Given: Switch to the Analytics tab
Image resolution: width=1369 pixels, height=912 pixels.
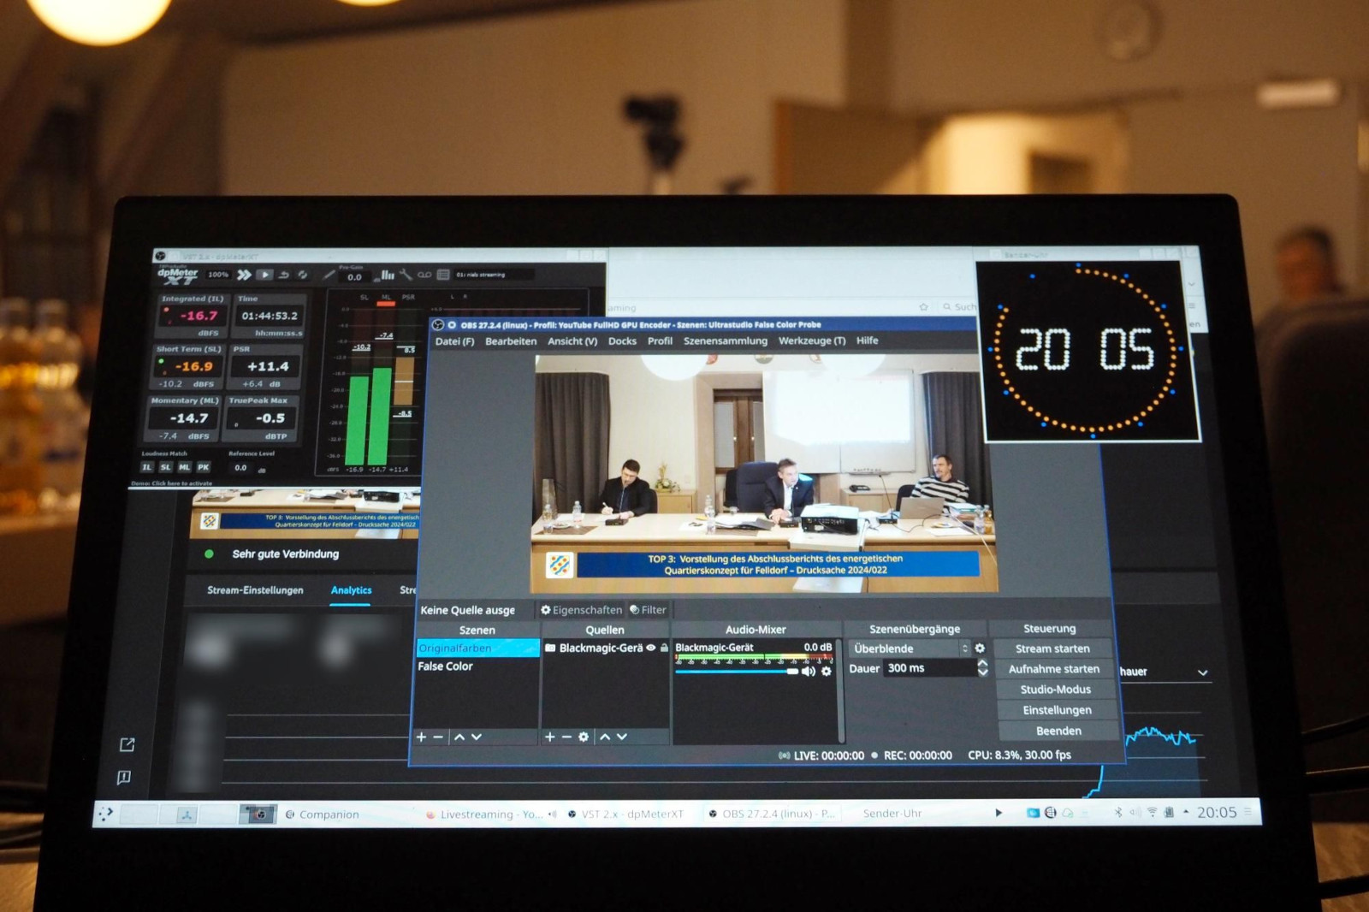Looking at the screenshot, I should (351, 590).
